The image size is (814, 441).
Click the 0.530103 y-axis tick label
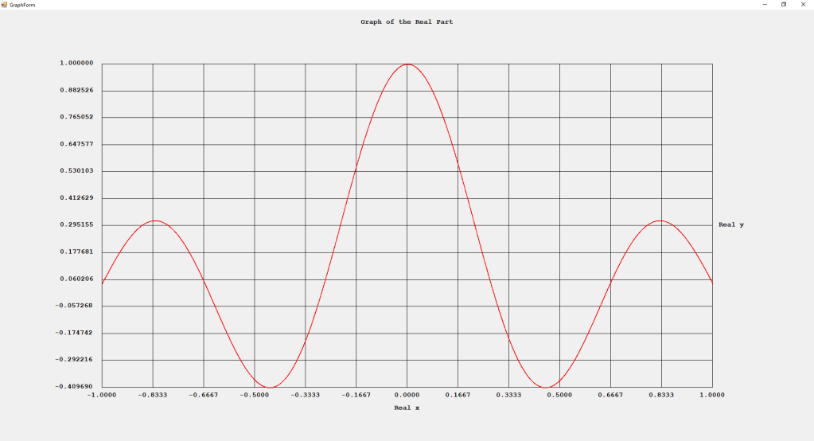pyautogui.click(x=77, y=171)
